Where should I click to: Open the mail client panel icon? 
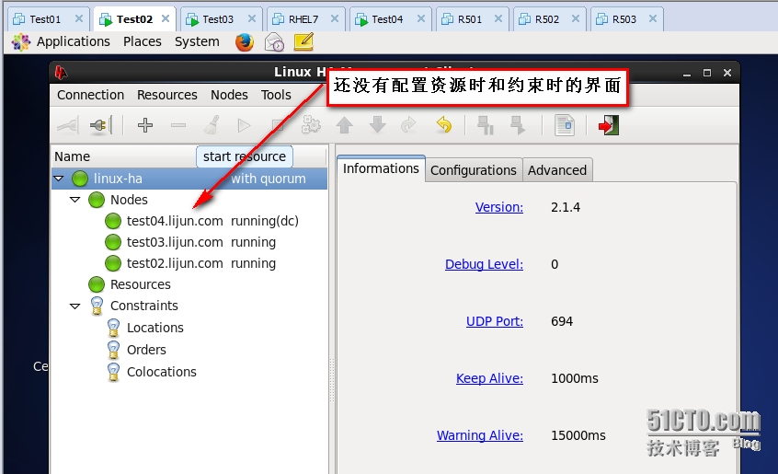[x=274, y=42]
